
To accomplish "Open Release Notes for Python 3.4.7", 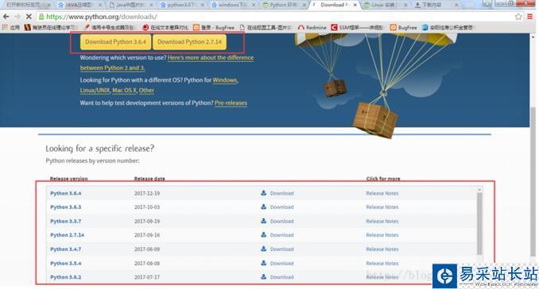I will tap(382, 249).
